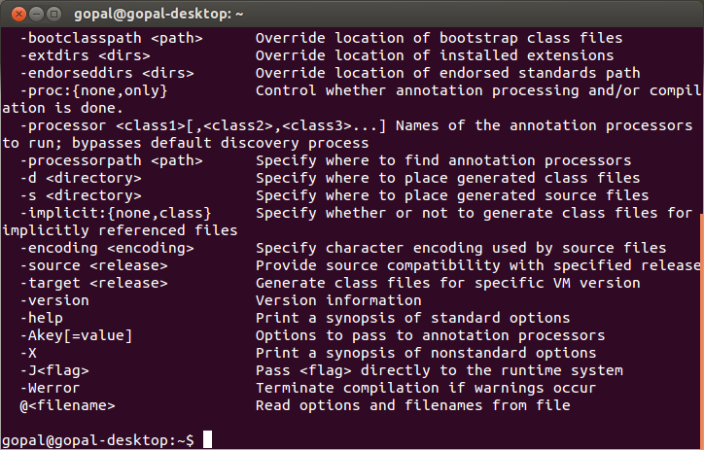The image size is (704, 450).
Task: Click the -processorpath <path> option
Action: pos(112,160)
